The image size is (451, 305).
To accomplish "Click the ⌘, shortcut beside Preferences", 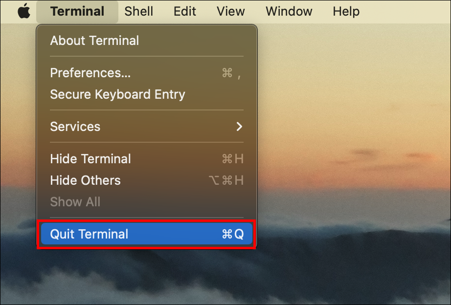I will point(231,73).
